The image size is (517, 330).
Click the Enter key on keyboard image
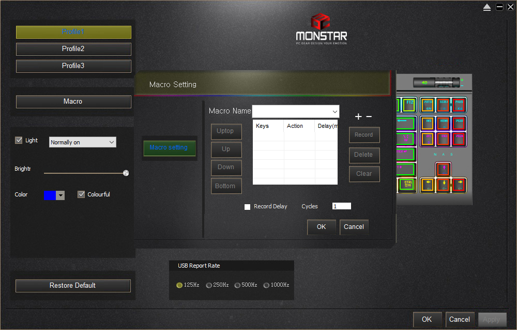tap(405, 154)
